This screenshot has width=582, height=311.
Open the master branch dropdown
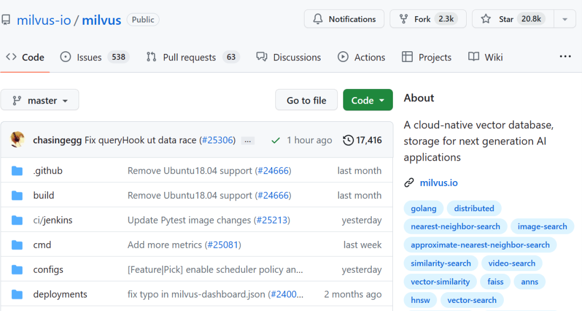click(40, 100)
